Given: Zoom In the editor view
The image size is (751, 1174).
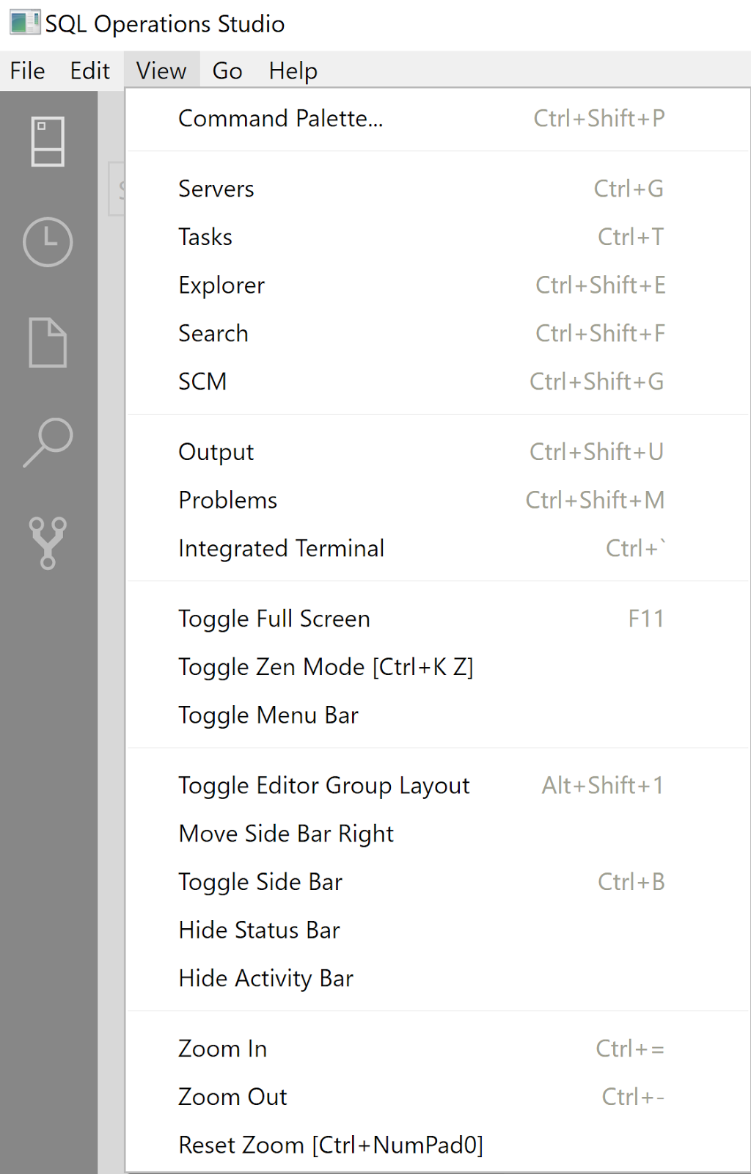Looking at the screenshot, I should pos(222,1048).
